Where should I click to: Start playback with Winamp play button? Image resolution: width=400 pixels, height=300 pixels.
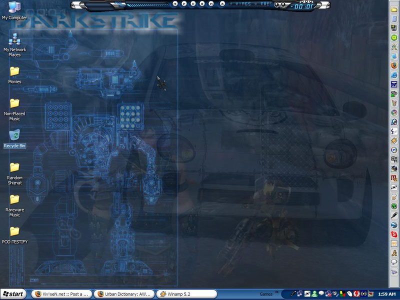click(183, 3)
